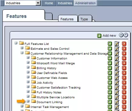
Task: Edit the Full Features List entry
Action: (117, 44)
